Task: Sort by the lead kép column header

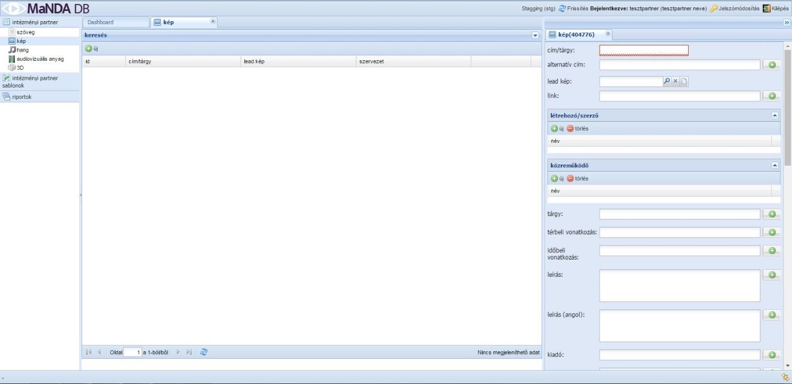Action: 298,61
